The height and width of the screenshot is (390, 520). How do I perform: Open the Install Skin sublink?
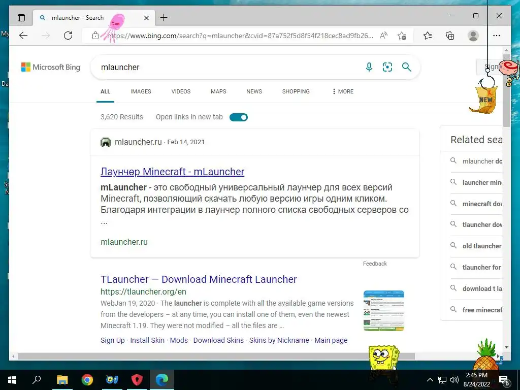(147, 340)
